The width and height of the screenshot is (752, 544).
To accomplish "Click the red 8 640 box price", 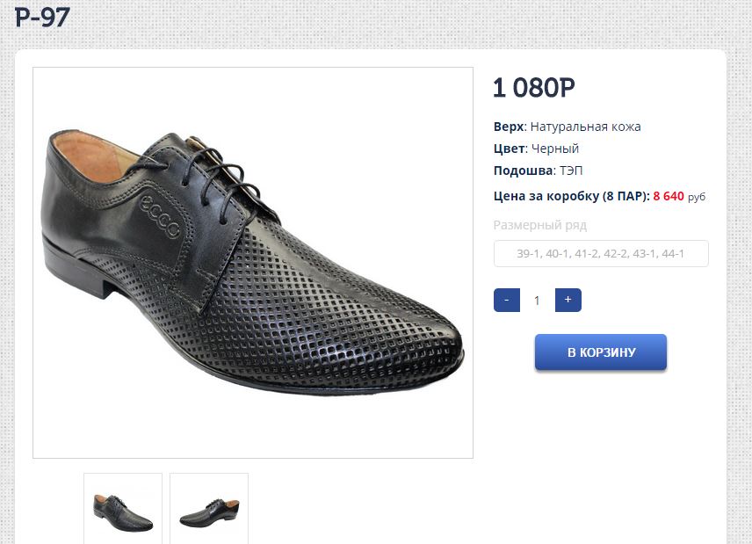I will 669,196.
